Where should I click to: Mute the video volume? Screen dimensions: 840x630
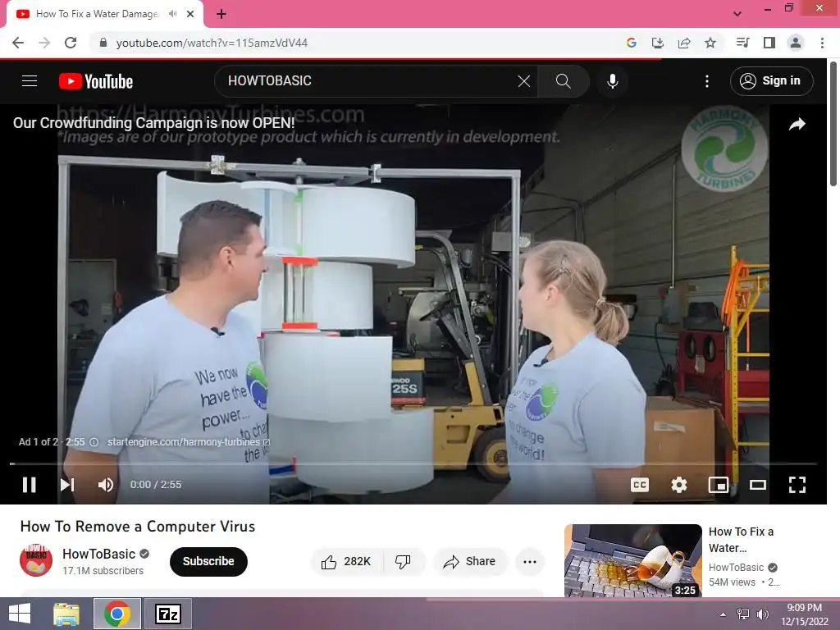coord(106,484)
